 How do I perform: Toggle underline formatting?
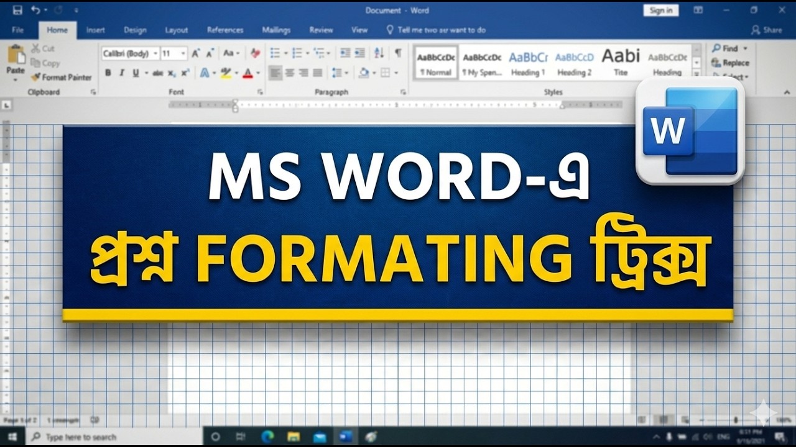pos(136,73)
